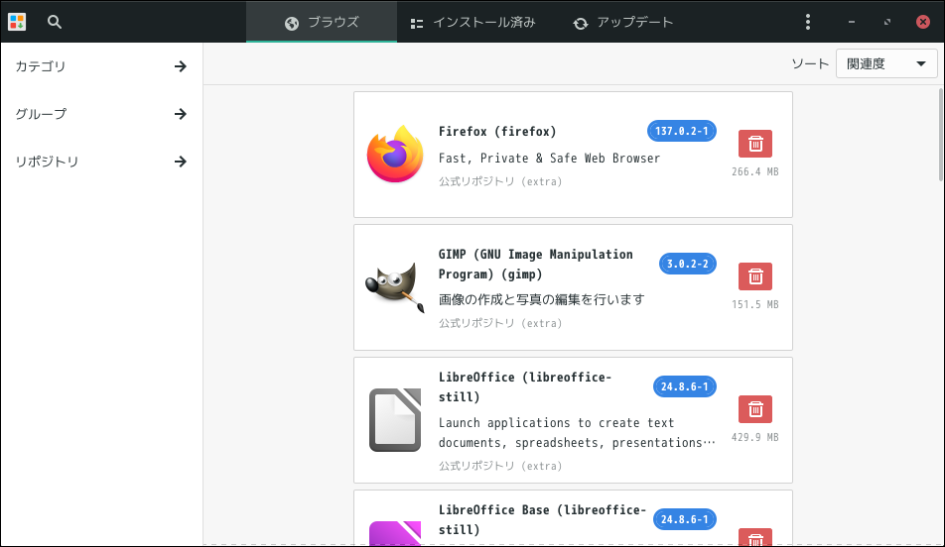
Task: Click the GIMP mascot icon
Action: (395, 287)
